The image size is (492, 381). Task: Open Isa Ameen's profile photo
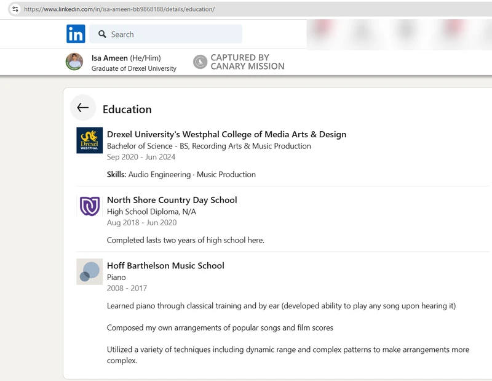74,62
